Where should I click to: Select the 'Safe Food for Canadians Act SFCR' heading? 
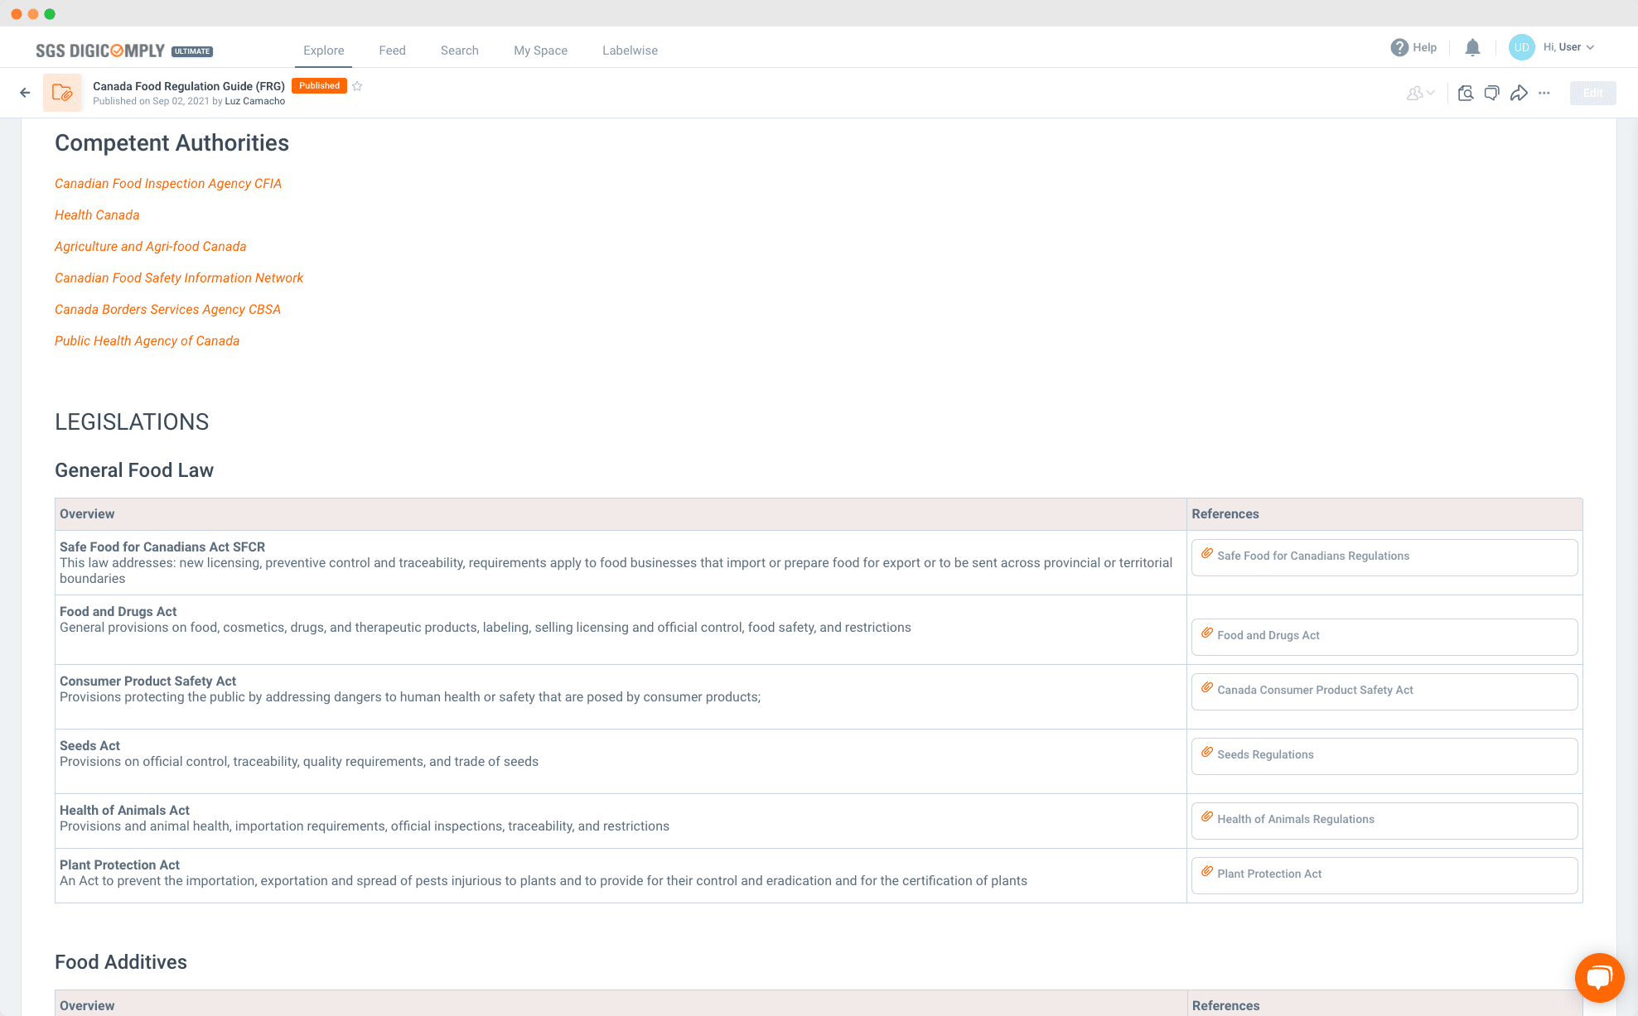pos(162,547)
